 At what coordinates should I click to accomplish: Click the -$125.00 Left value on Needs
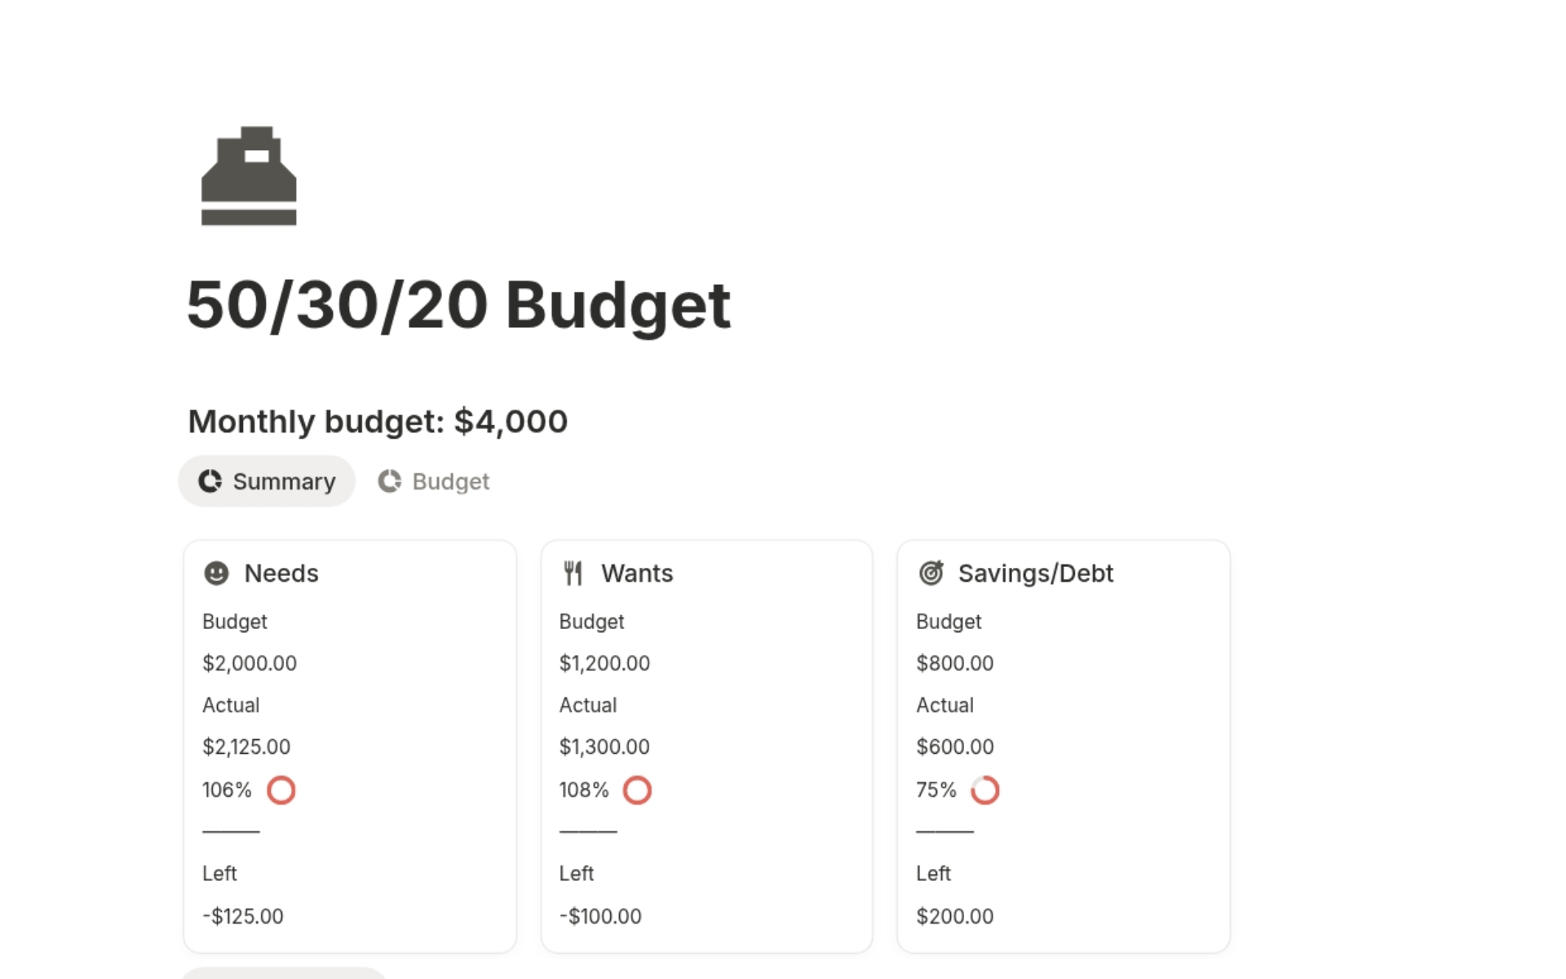coord(243,915)
